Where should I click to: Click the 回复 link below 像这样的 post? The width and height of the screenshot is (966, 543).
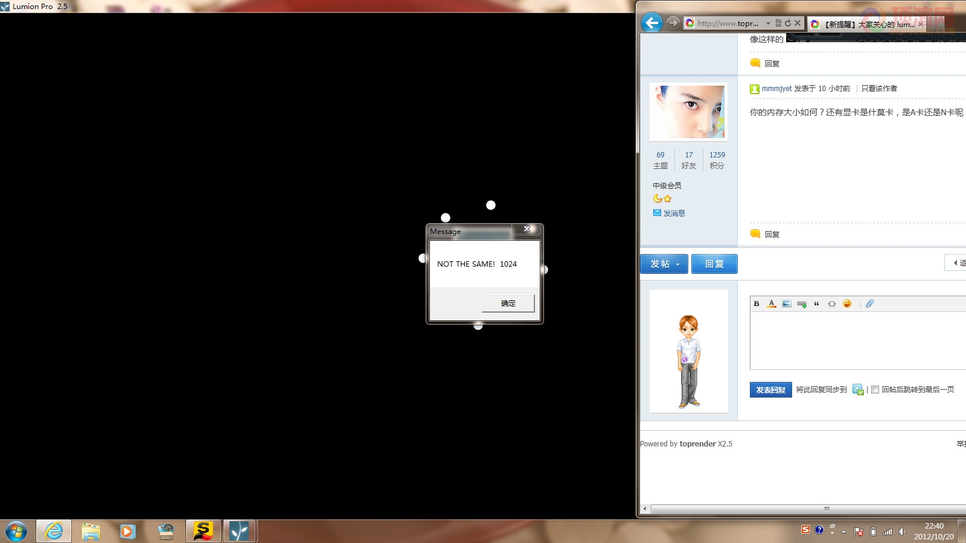[x=765, y=63]
